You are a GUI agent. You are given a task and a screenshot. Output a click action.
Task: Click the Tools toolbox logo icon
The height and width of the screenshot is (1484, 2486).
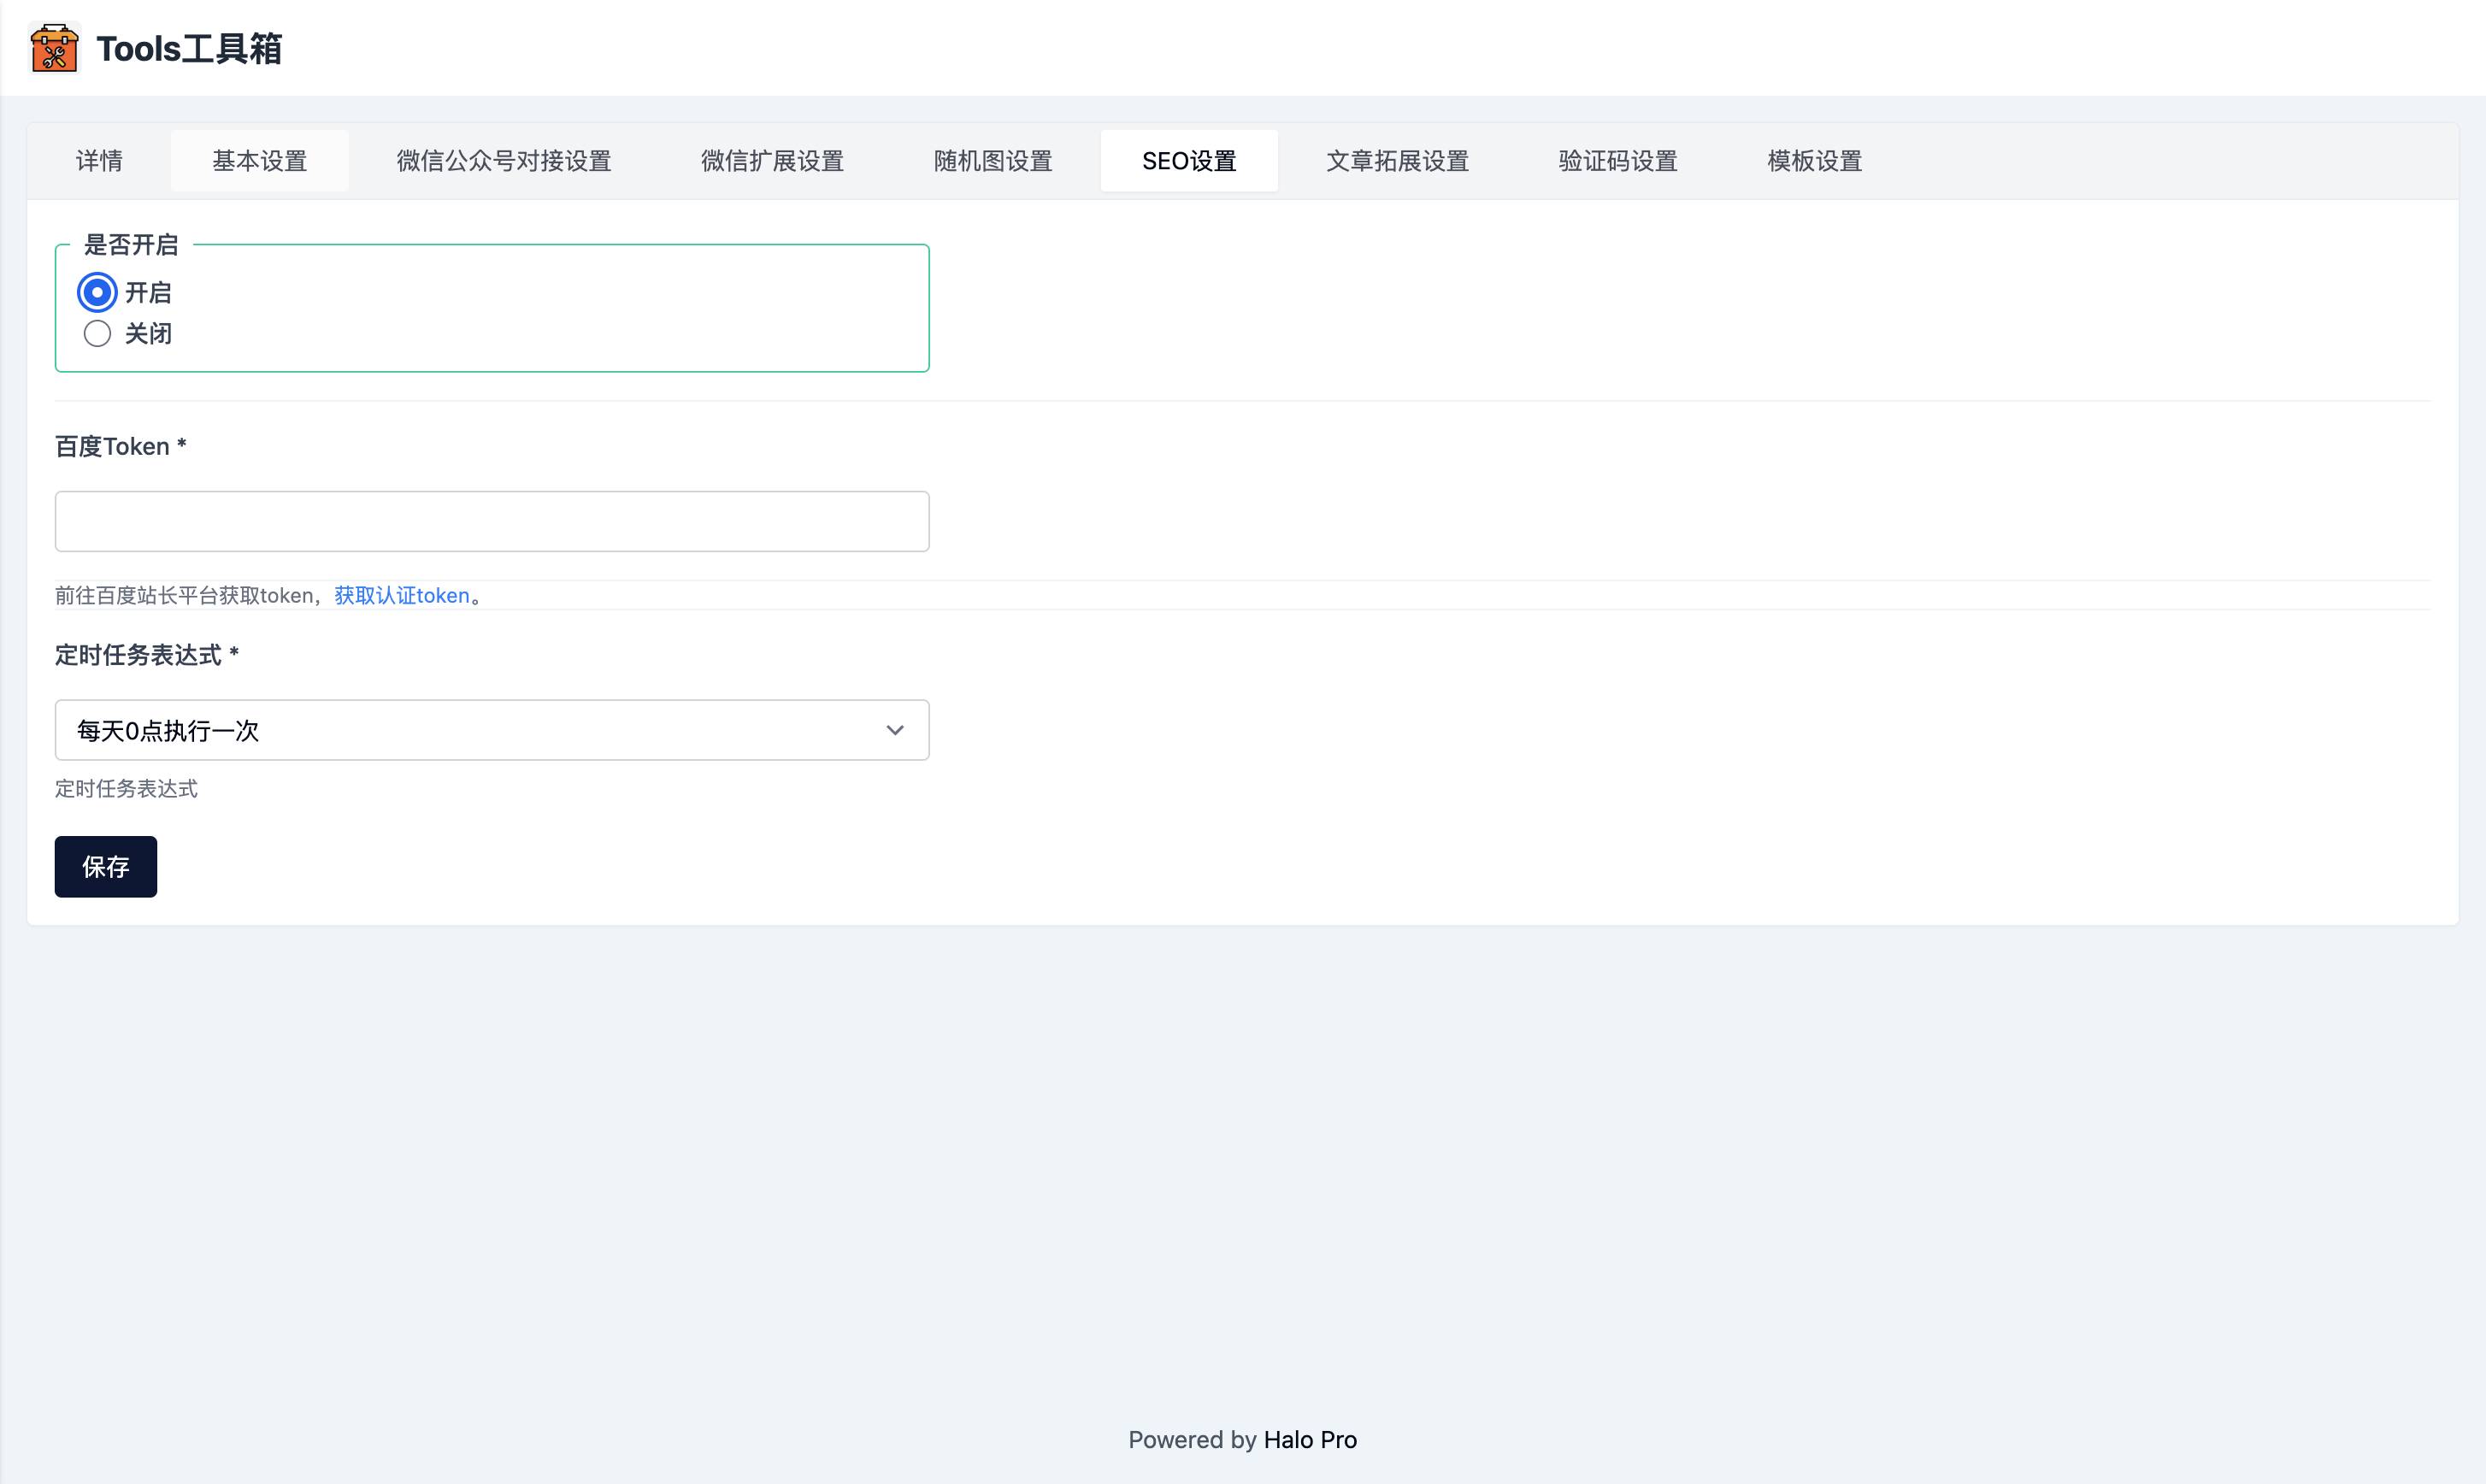tap(54, 48)
